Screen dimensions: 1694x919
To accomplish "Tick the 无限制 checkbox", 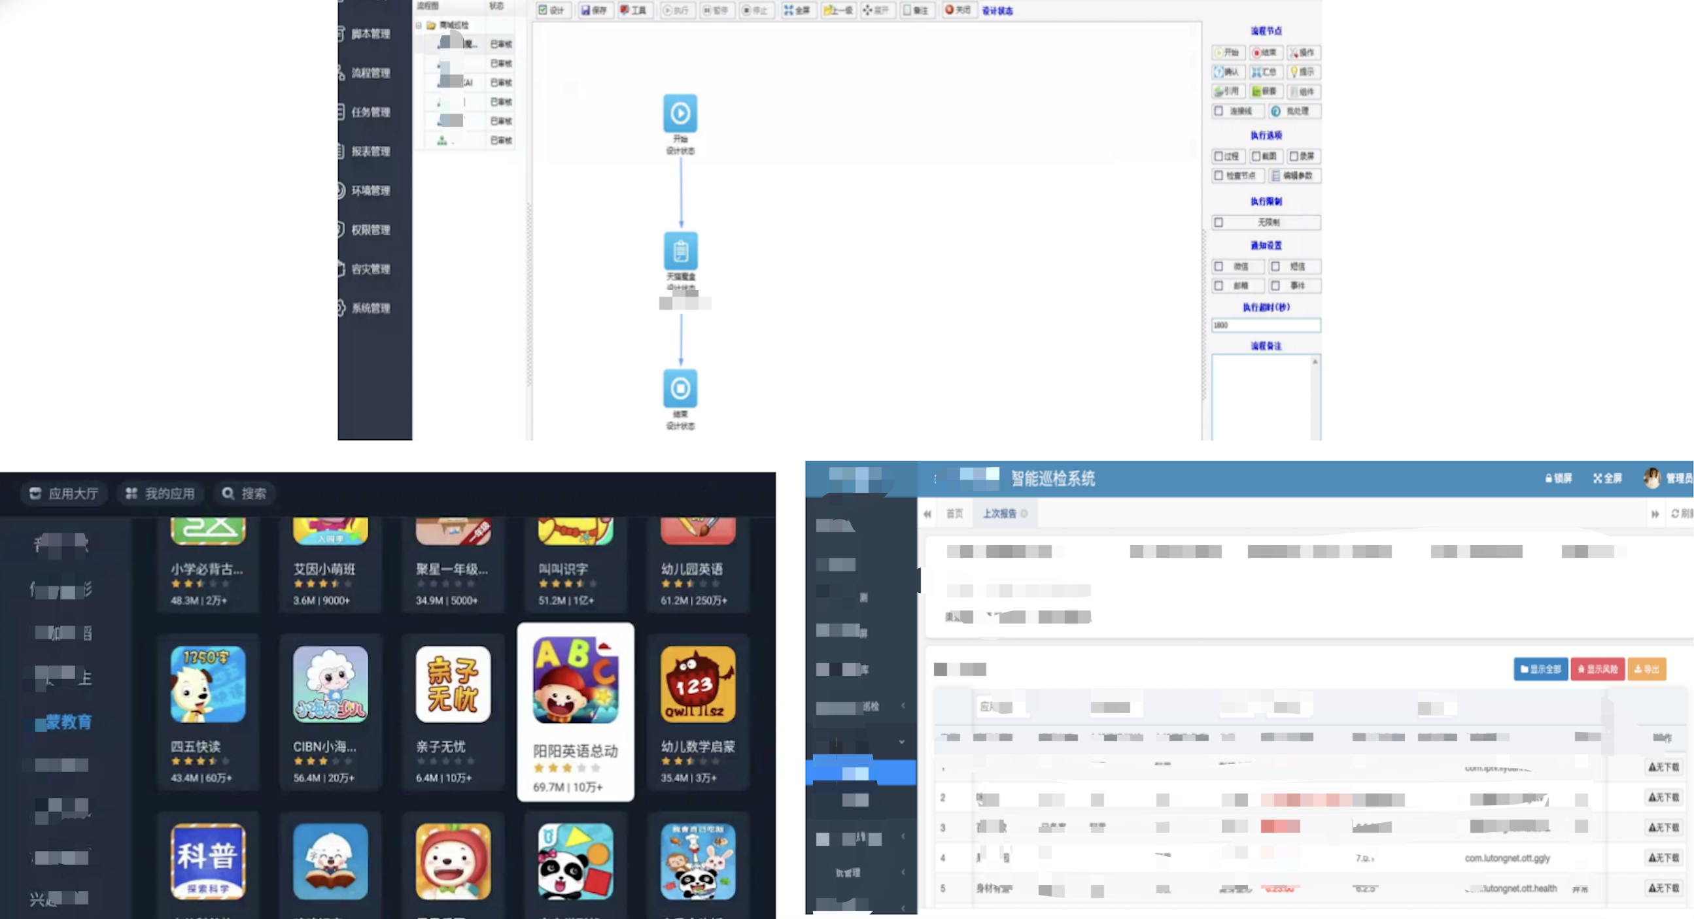I will click(1219, 222).
